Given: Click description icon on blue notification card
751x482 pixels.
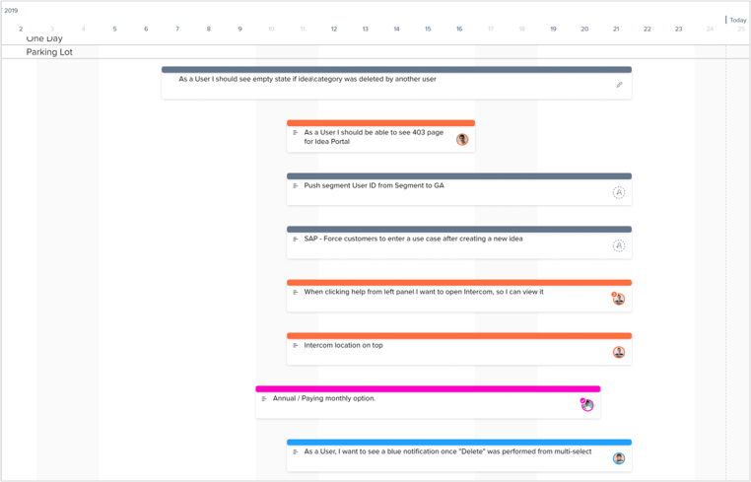Looking at the screenshot, I should click(x=296, y=452).
